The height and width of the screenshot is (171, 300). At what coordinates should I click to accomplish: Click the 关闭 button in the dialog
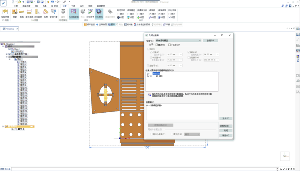225,131
